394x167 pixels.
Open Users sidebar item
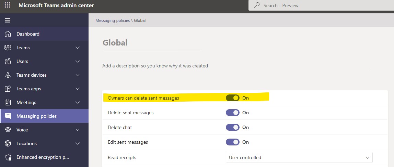point(44,61)
